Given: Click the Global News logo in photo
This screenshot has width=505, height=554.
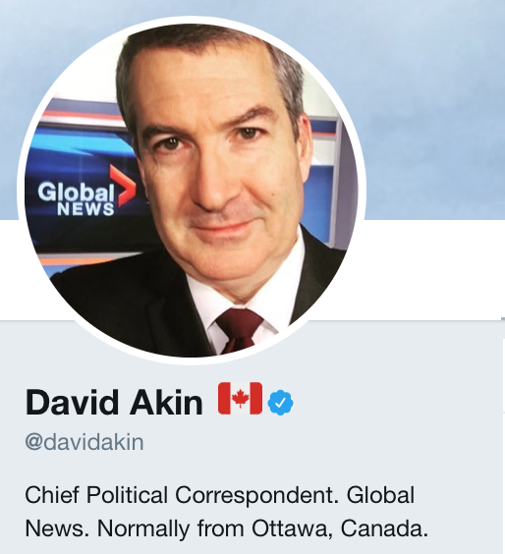Looking at the screenshot, I should [x=86, y=192].
